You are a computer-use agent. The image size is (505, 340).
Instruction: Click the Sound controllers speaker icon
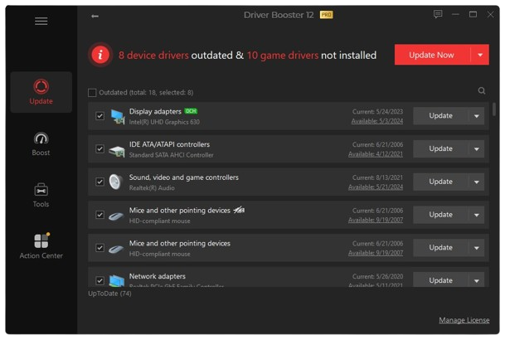tap(115, 182)
